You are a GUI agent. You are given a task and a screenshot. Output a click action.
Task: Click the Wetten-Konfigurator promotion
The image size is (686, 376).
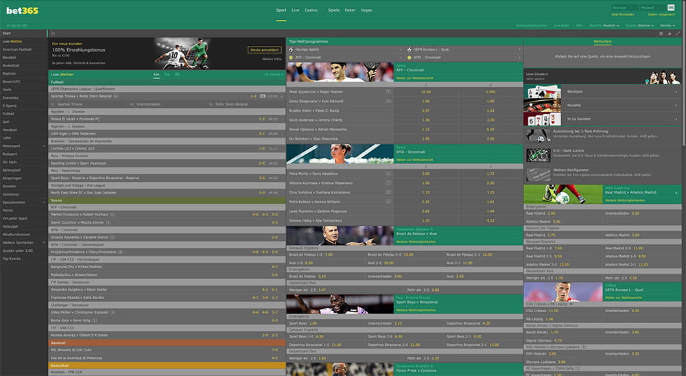coord(602,174)
